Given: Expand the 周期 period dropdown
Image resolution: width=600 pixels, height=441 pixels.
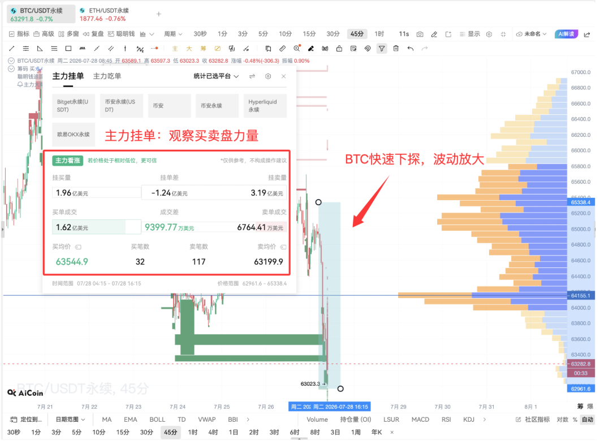Looking at the screenshot, I should [x=173, y=34].
